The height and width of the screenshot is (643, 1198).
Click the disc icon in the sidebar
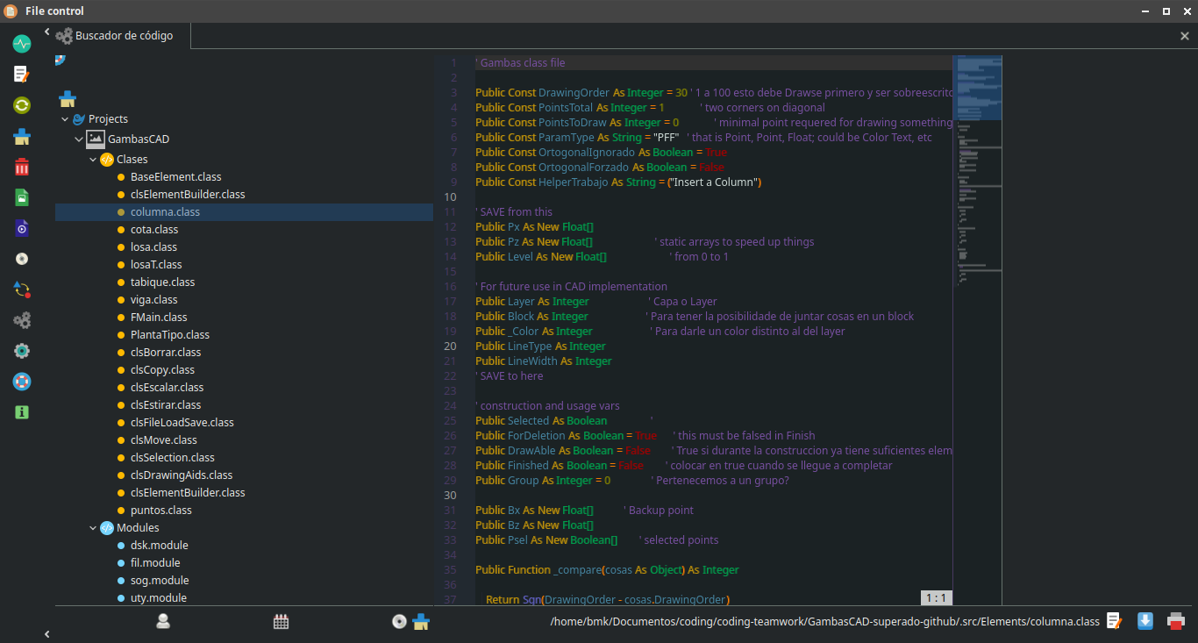tap(22, 259)
